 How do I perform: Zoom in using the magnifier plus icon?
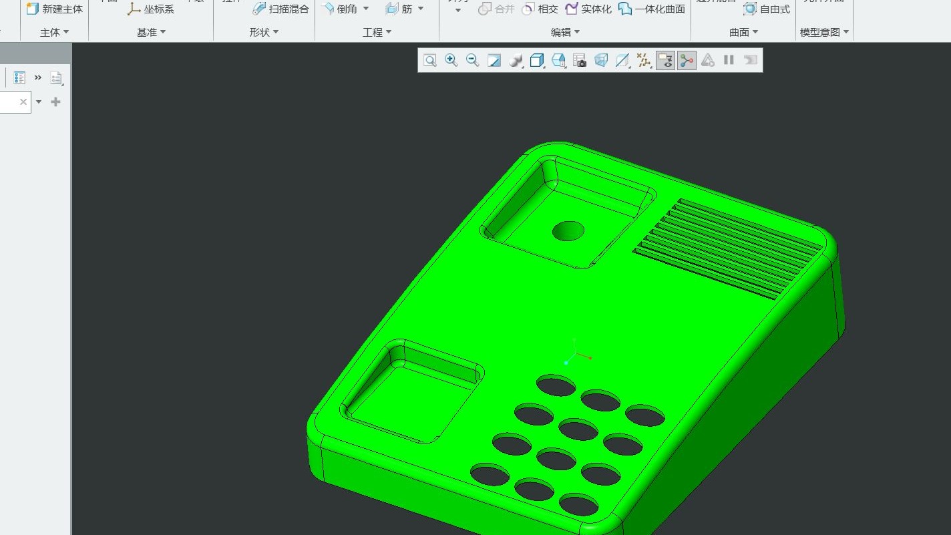(451, 61)
